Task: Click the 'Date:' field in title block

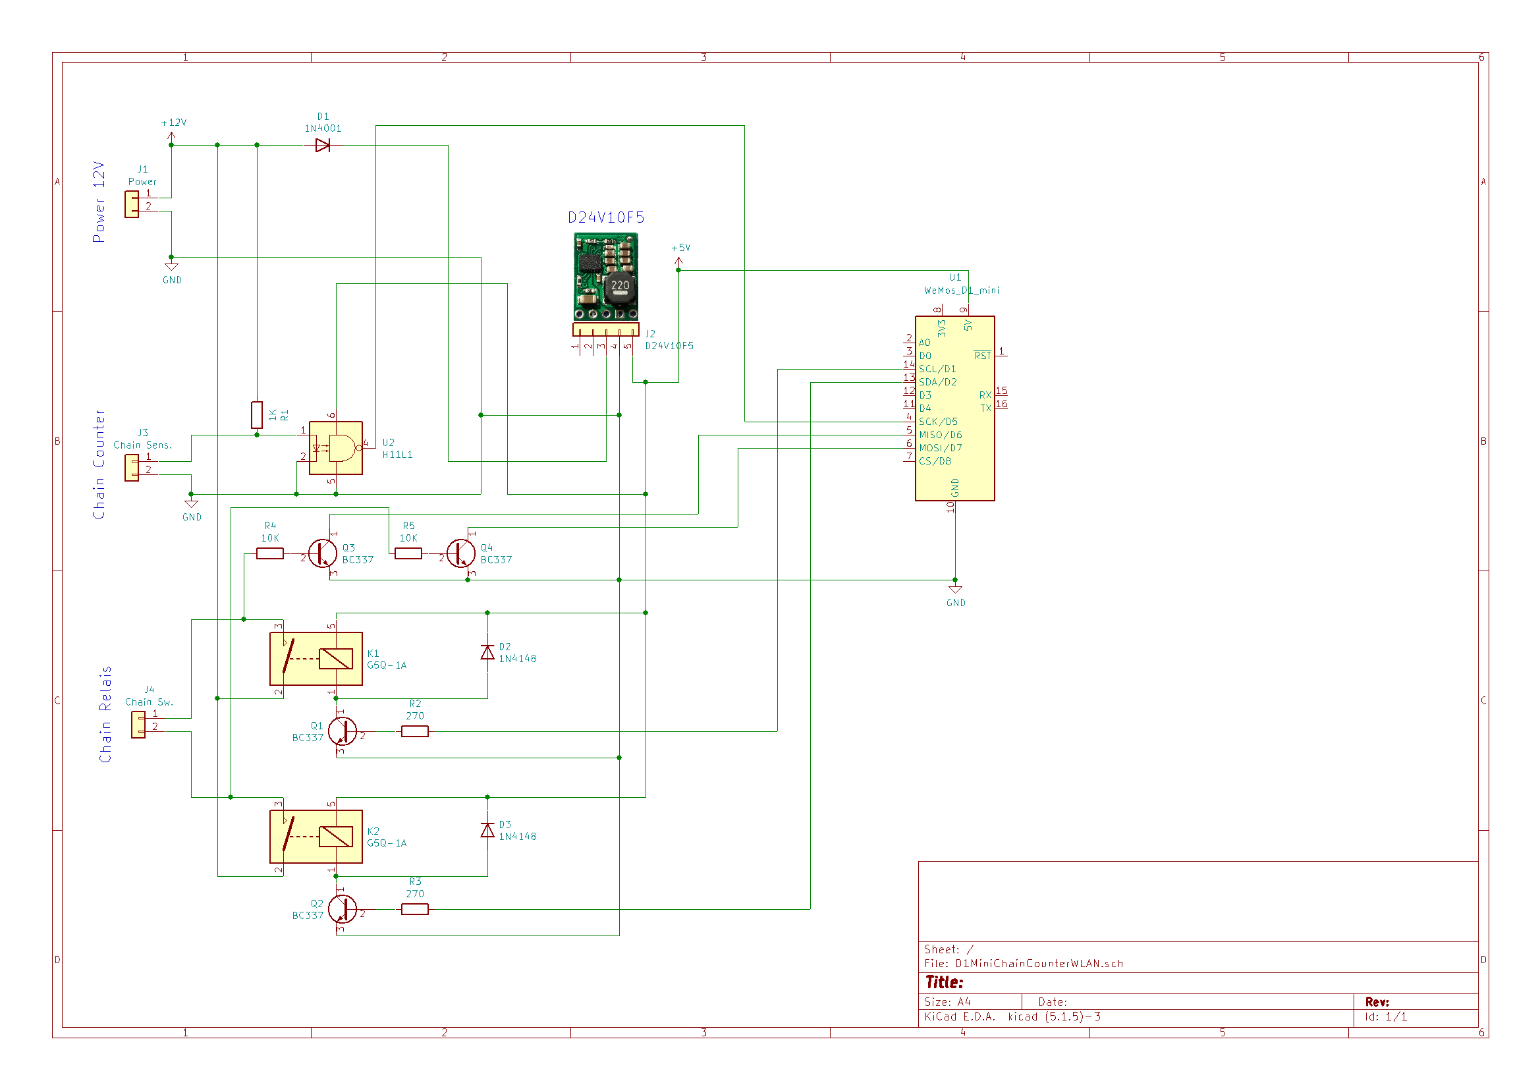Action: point(1053,1002)
